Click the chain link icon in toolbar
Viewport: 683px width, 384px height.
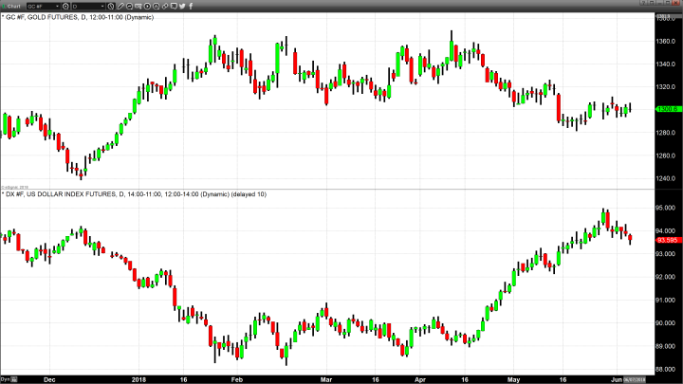165,6
